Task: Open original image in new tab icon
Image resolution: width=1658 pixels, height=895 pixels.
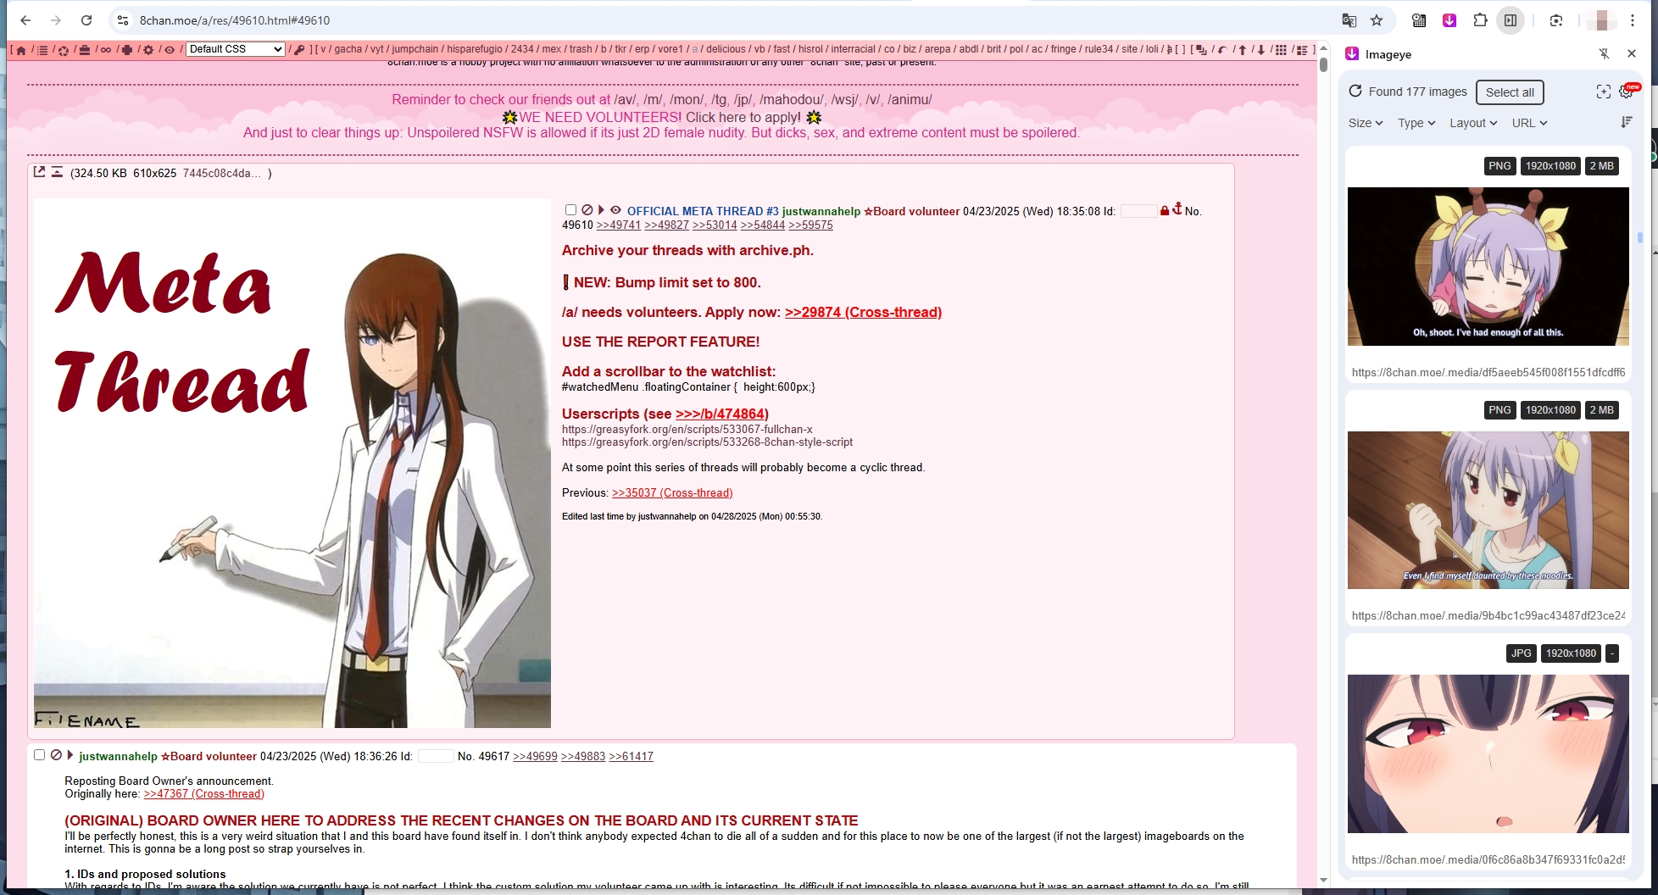Action: [x=39, y=172]
